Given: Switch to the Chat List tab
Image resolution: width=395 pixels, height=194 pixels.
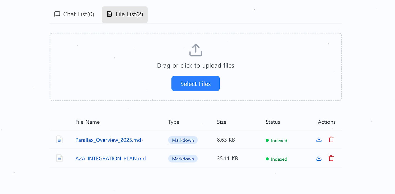Looking at the screenshot, I should (74, 14).
